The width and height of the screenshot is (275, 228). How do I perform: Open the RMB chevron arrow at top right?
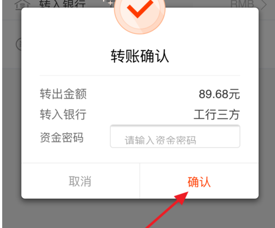pos(264,4)
